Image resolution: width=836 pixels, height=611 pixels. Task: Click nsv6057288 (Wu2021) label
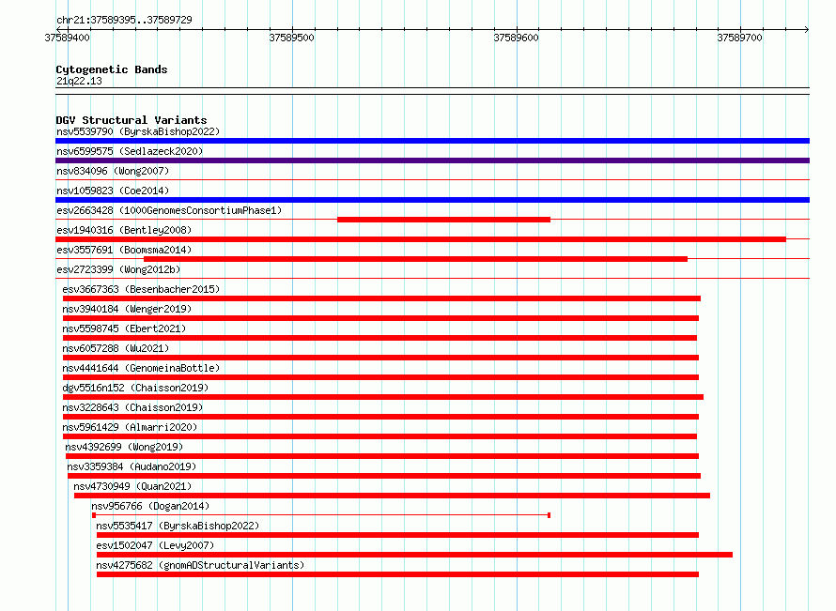(x=116, y=348)
